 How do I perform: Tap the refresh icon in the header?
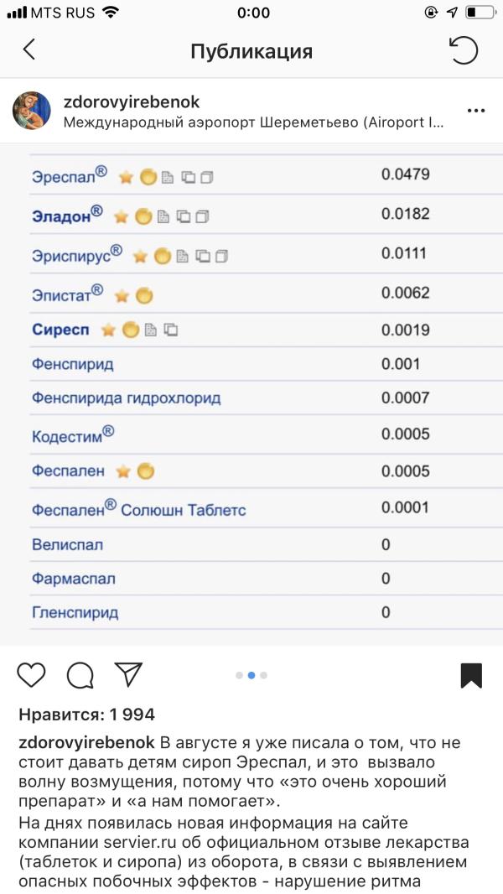point(464,50)
